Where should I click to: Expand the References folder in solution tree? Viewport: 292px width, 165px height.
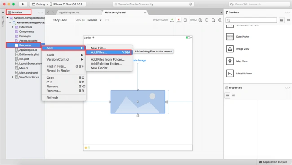13,27
